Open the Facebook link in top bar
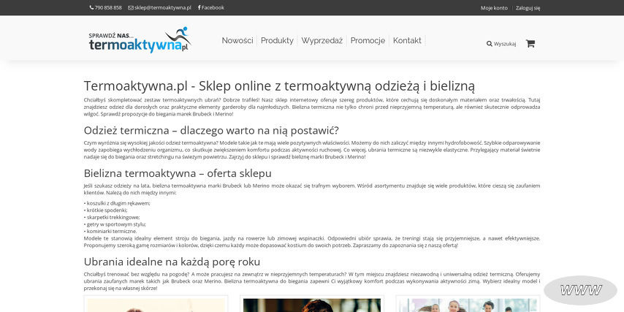The height and width of the screenshot is (312, 624). [211, 7]
